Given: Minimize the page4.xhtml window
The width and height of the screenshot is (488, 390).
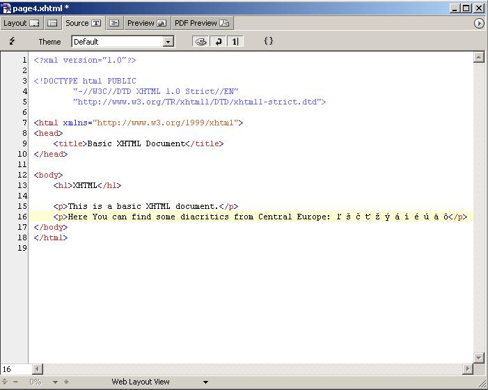Looking at the screenshot, I should coord(455,8).
